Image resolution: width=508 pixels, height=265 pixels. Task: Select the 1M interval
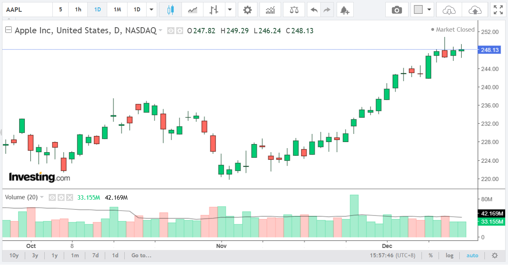coord(117,10)
